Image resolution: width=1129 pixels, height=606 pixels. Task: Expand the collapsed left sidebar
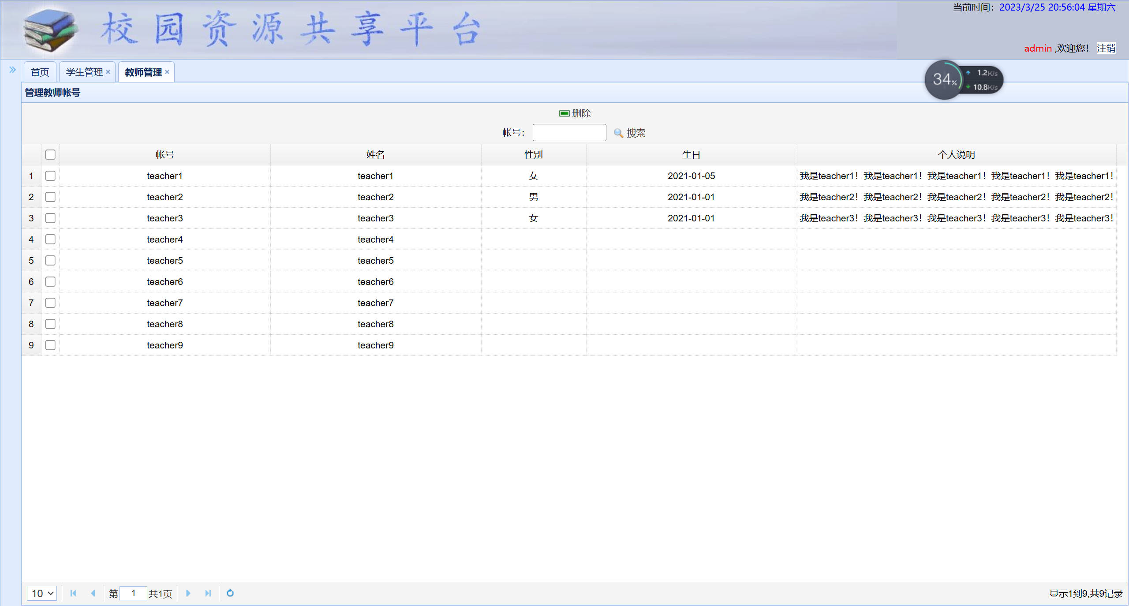[12, 70]
